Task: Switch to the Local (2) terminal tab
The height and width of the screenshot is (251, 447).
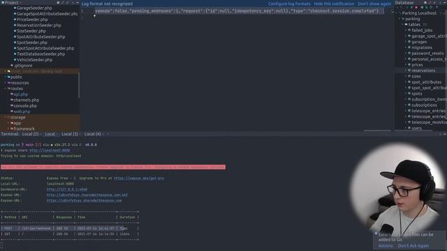Action: (x=30, y=134)
